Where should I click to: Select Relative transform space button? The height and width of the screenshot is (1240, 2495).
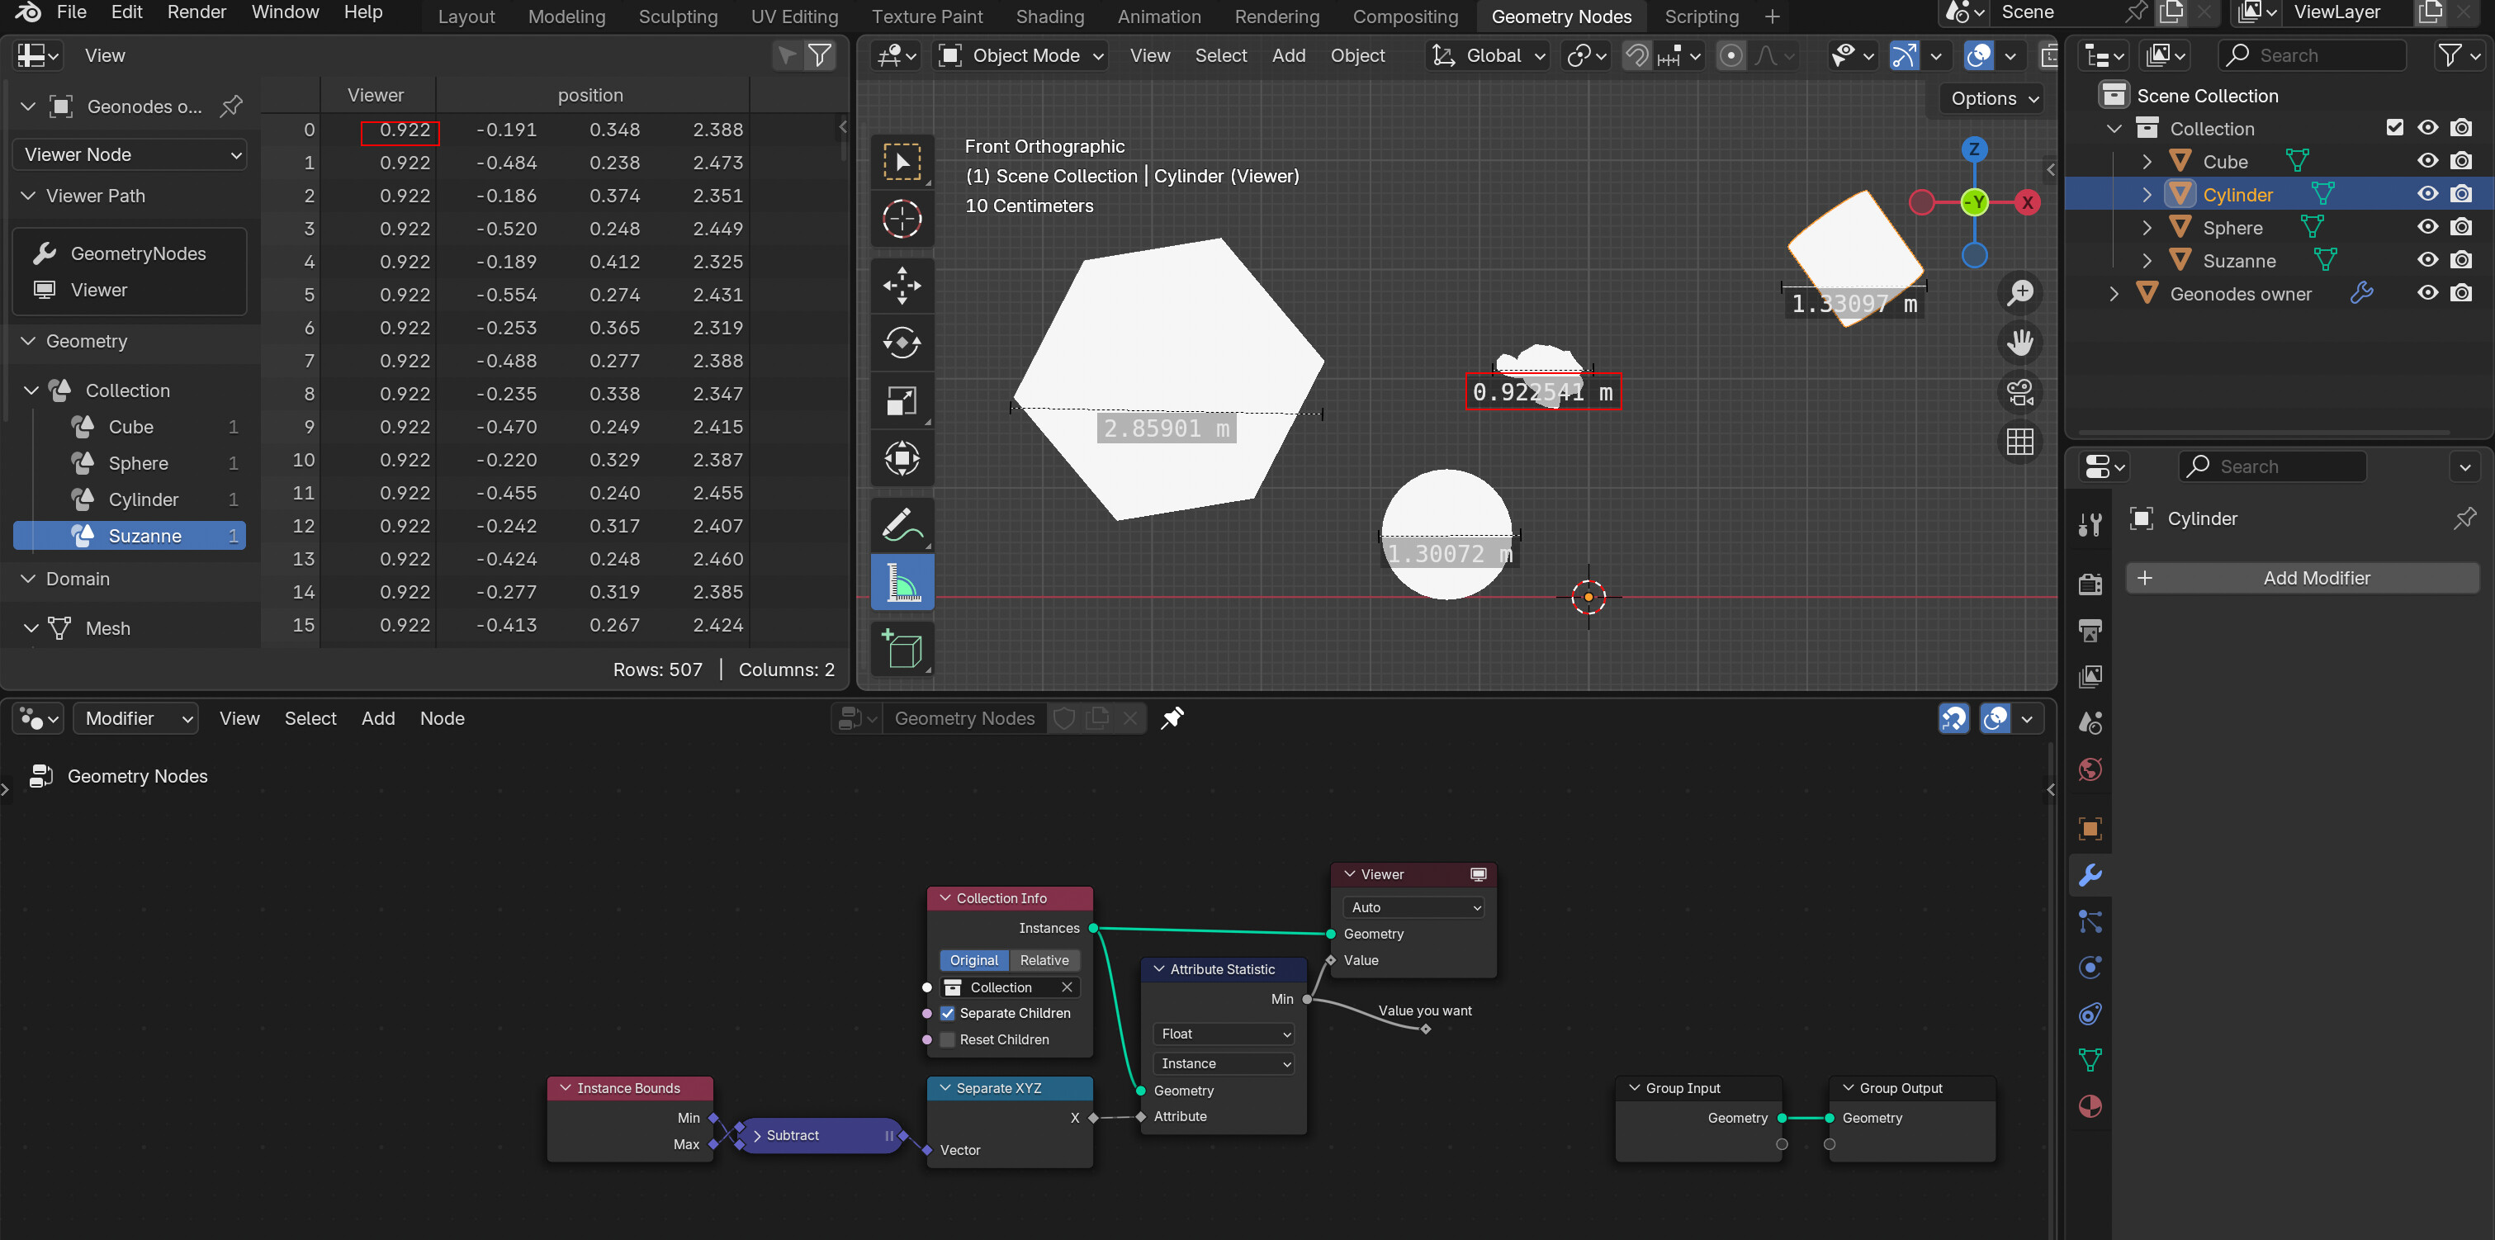point(1044,959)
